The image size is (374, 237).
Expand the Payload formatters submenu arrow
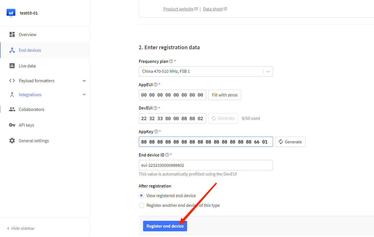tap(84, 81)
